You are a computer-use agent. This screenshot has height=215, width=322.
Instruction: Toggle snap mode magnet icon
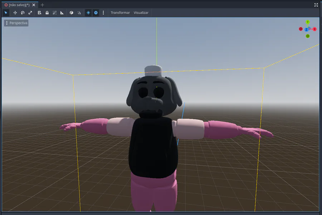click(x=79, y=13)
